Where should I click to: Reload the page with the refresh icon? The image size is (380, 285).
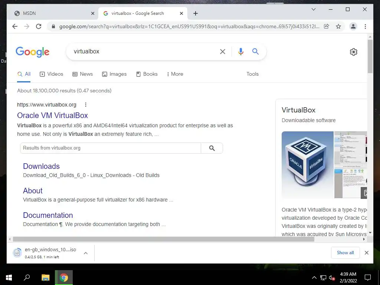(x=39, y=26)
